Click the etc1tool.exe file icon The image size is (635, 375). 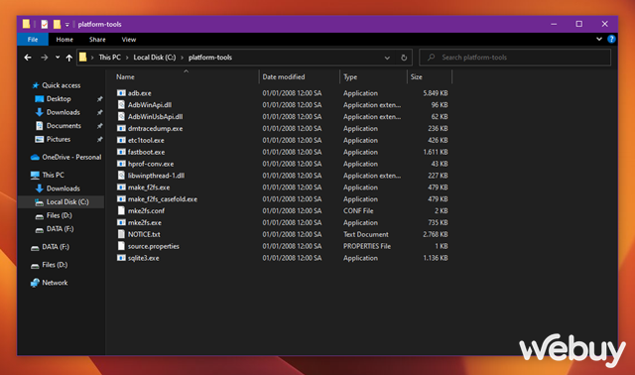click(x=121, y=140)
